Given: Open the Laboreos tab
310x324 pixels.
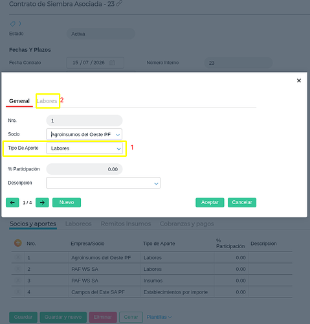Looking at the screenshot, I should [78, 224].
